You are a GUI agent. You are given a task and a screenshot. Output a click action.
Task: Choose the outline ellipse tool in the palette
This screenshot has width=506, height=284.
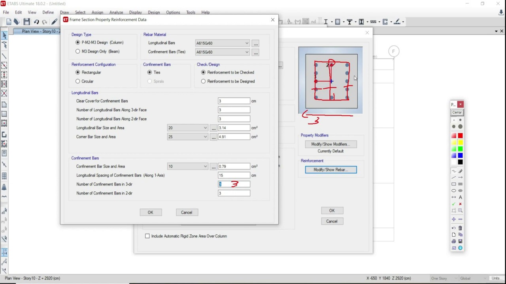pyautogui.click(x=453, y=191)
